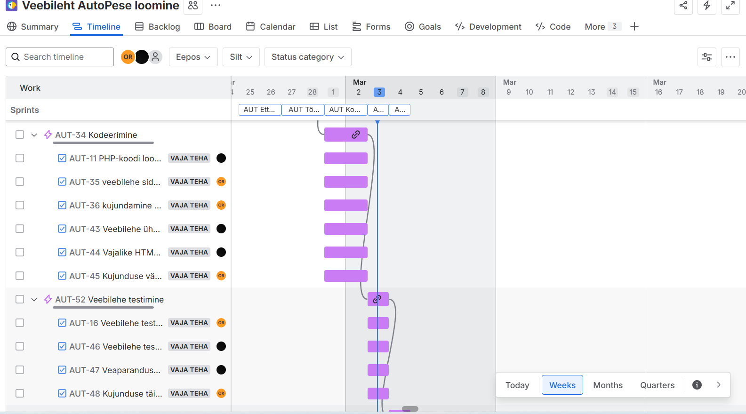This screenshot has height=414, width=746.
Task: Switch timeline scale to Months
Action: (x=608, y=385)
